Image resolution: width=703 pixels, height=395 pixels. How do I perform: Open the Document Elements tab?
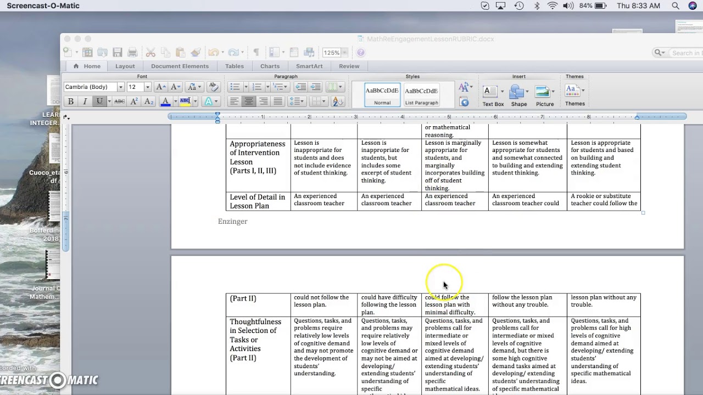(180, 66)
